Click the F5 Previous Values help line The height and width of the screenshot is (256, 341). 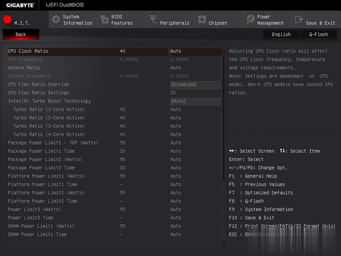coord(257,185)
